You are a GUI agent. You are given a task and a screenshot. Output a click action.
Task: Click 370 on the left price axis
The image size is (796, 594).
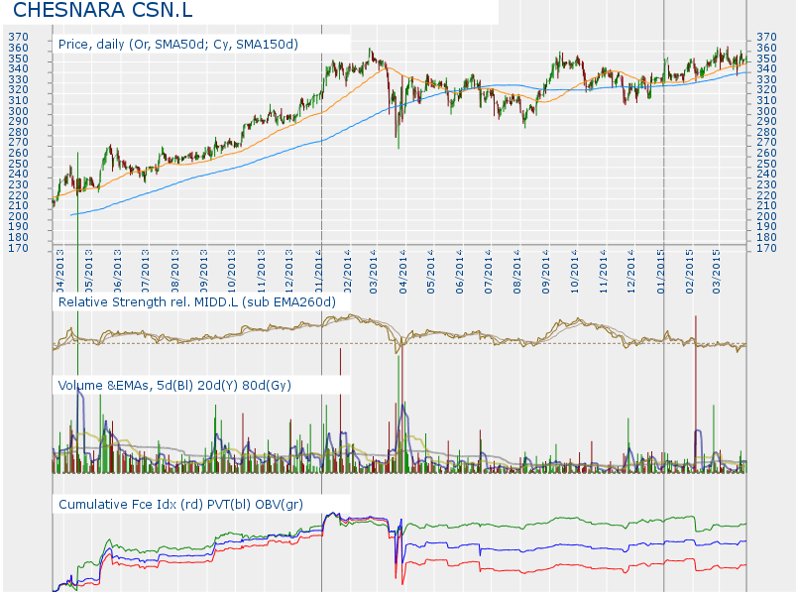click(18, 37)
